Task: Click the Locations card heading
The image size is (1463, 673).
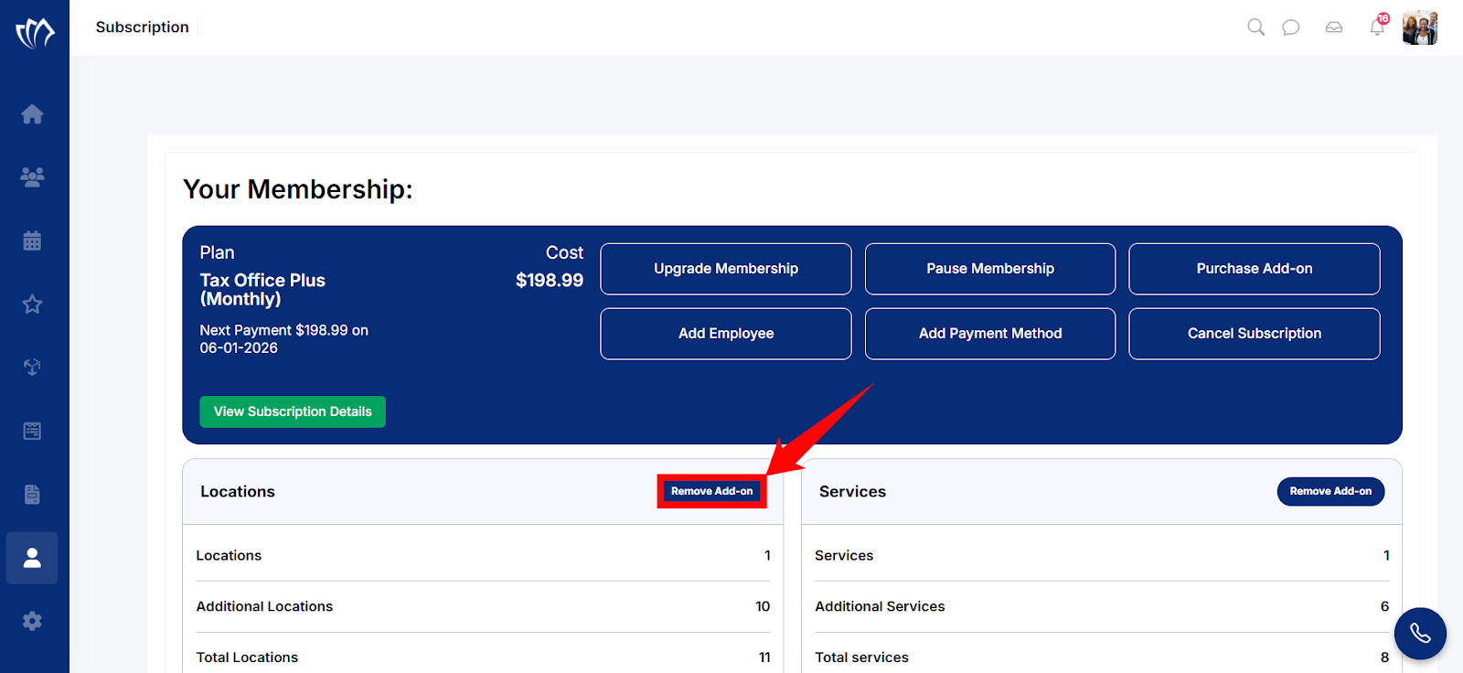Action: 238,492
